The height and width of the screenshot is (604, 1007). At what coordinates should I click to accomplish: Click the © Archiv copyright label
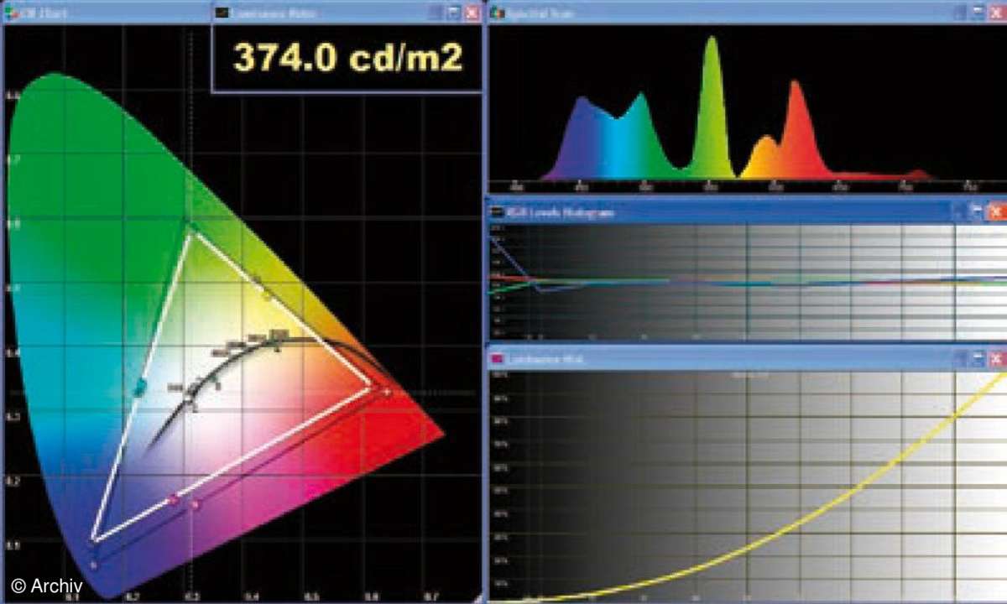tap(46, 585)
